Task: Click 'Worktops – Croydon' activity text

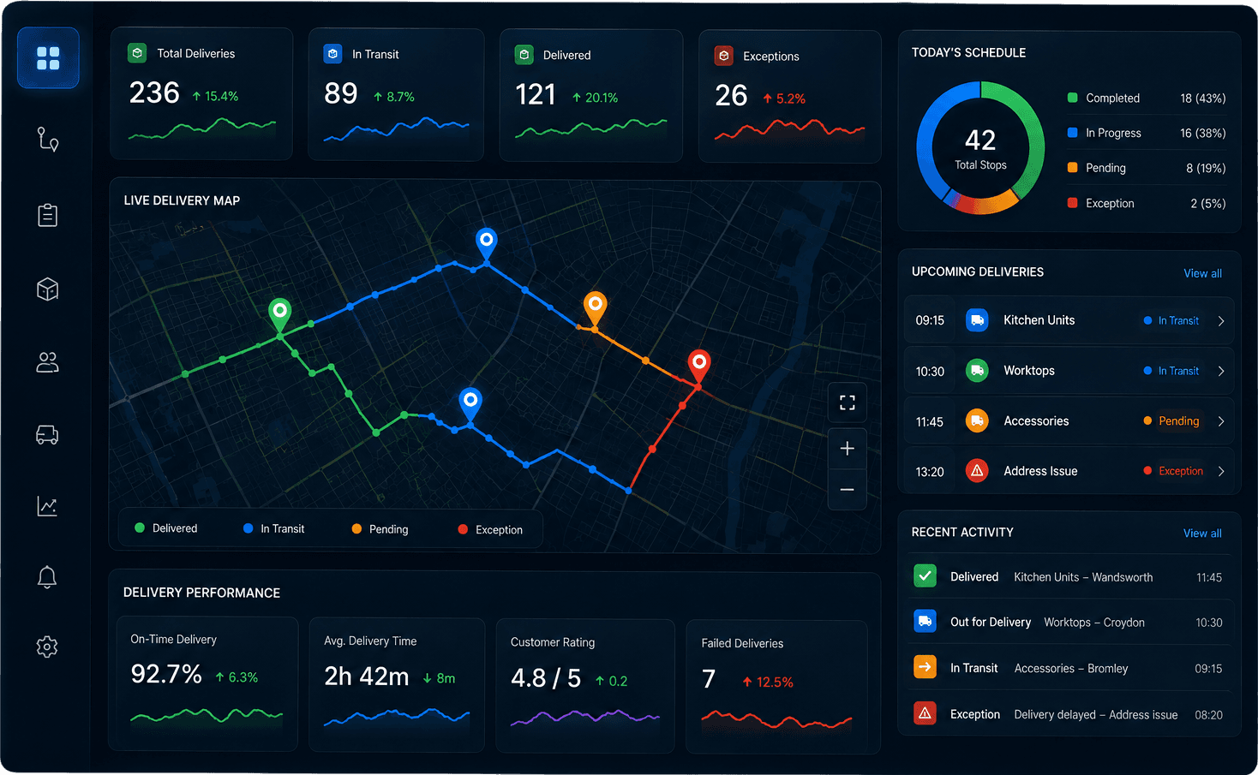Action: pos(1094,623)
